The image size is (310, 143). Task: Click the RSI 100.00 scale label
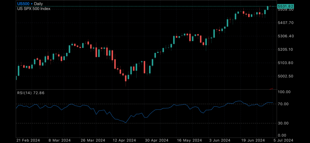(x=284, y=92)
